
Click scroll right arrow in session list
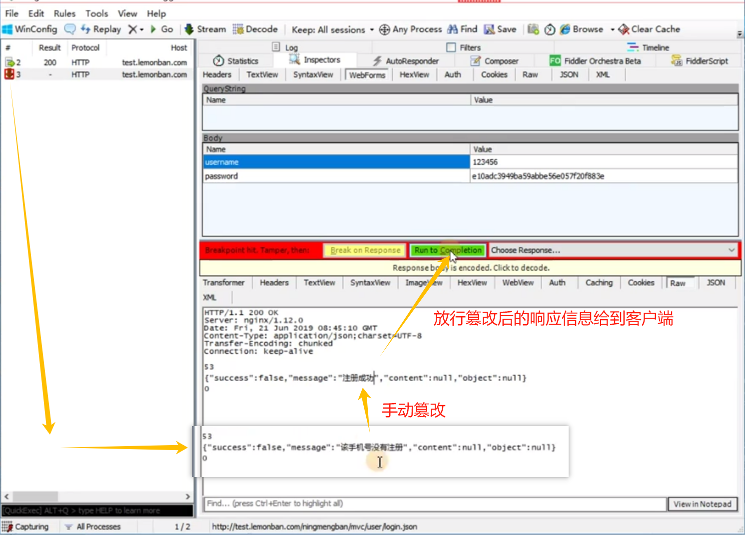(187, 497)
